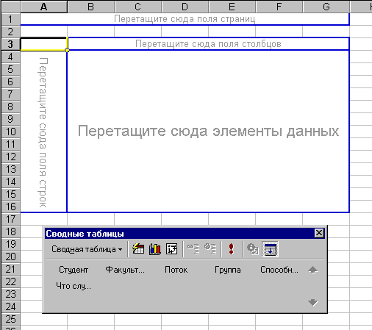
Task: Select column D header
Action: [185, 7]
